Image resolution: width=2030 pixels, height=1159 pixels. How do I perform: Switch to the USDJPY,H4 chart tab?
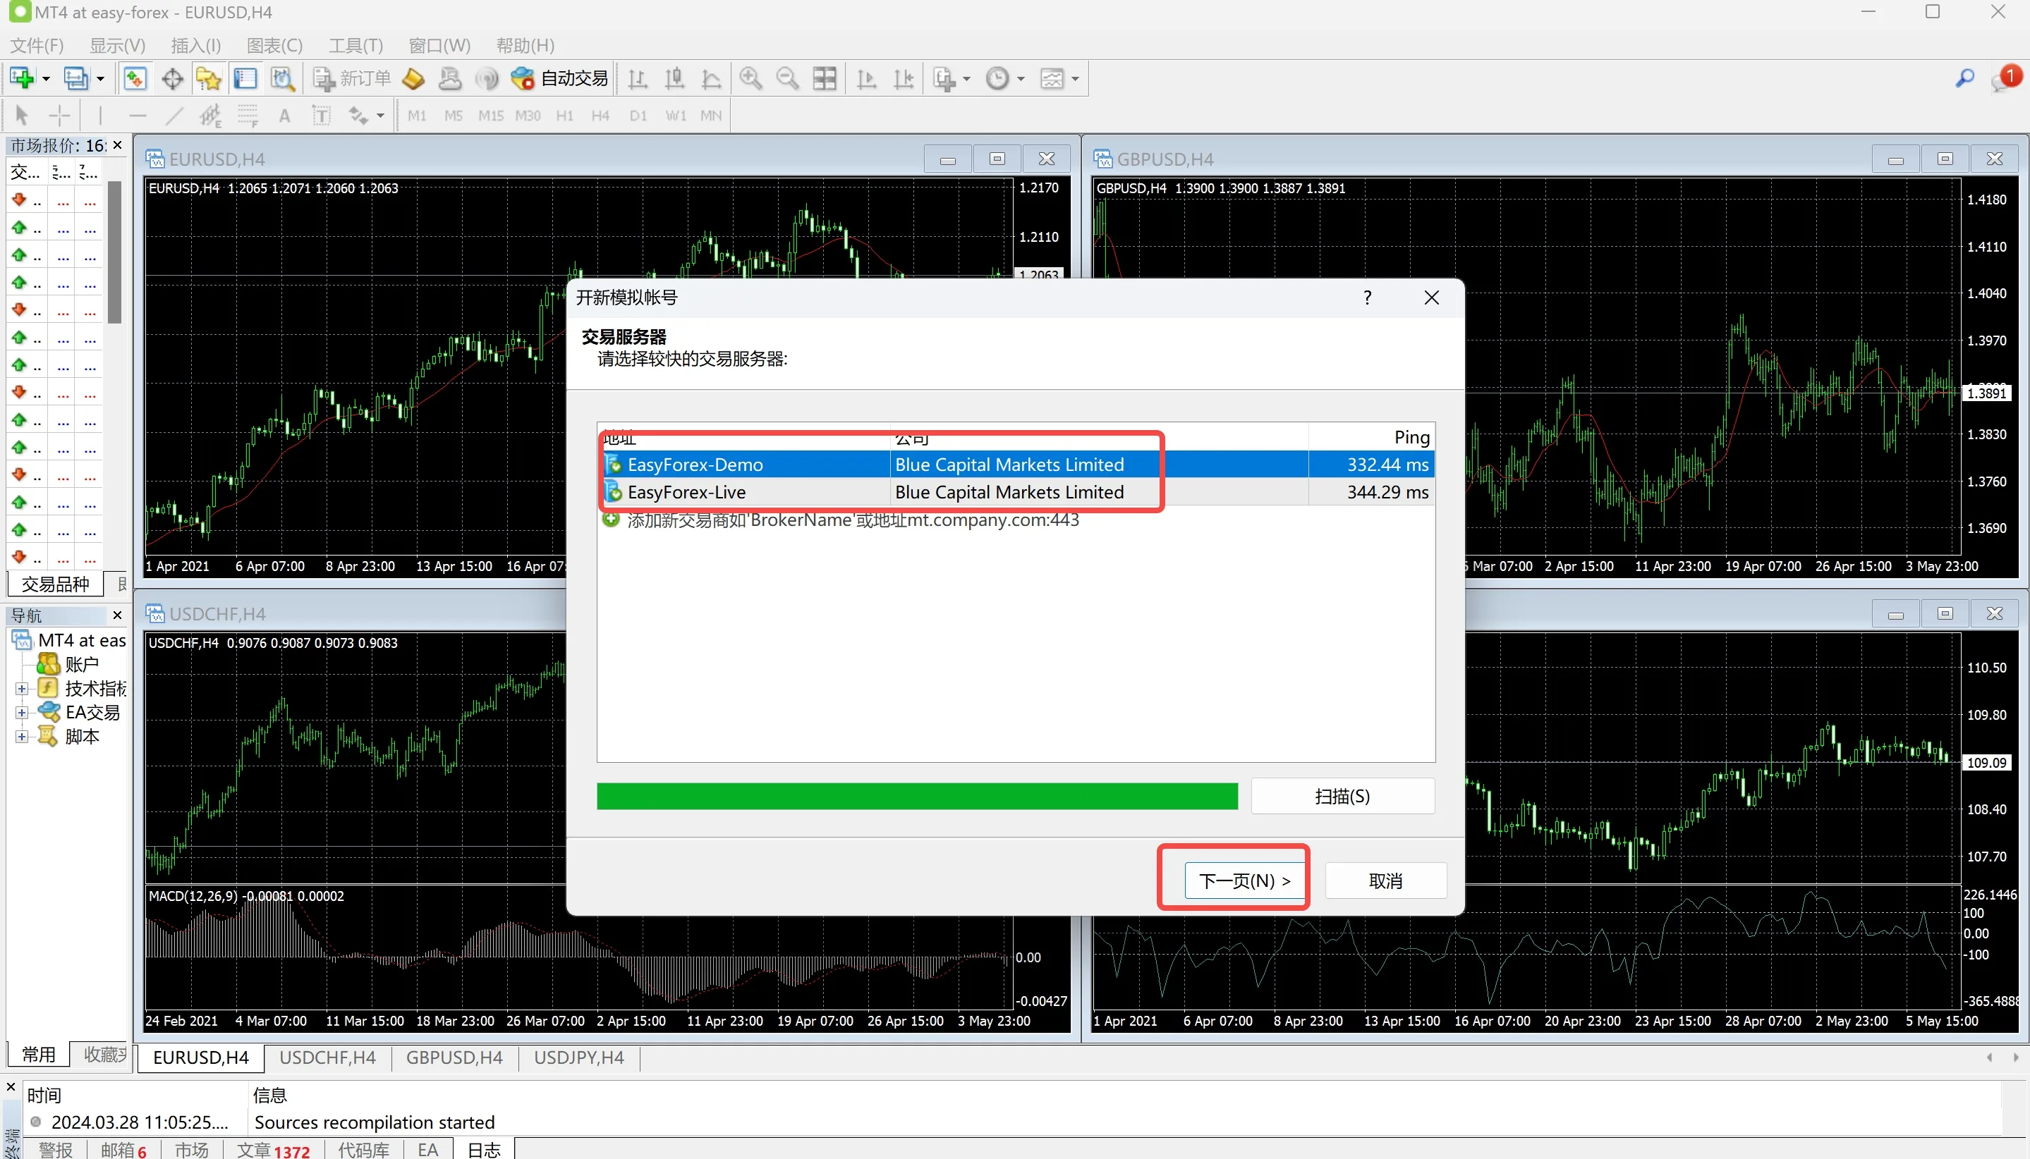click(x=579, y=1058)
